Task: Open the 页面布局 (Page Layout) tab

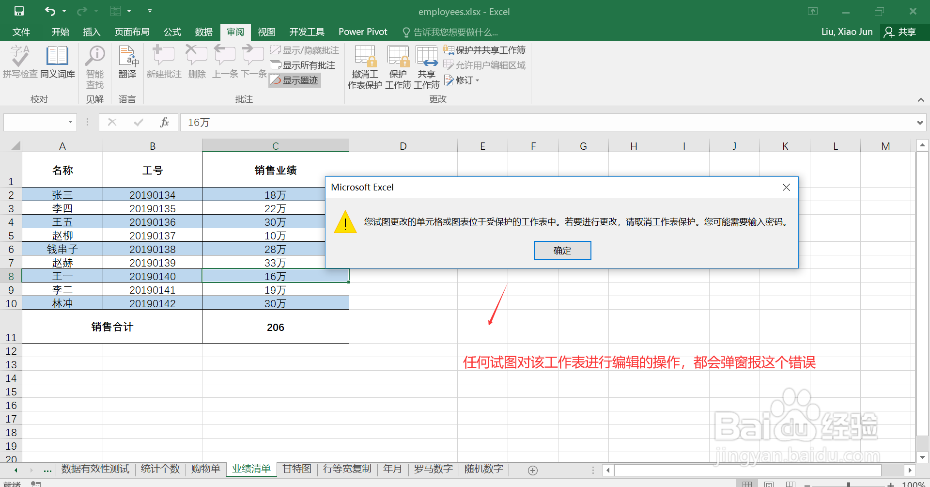Action: click(x=132, y=32)
